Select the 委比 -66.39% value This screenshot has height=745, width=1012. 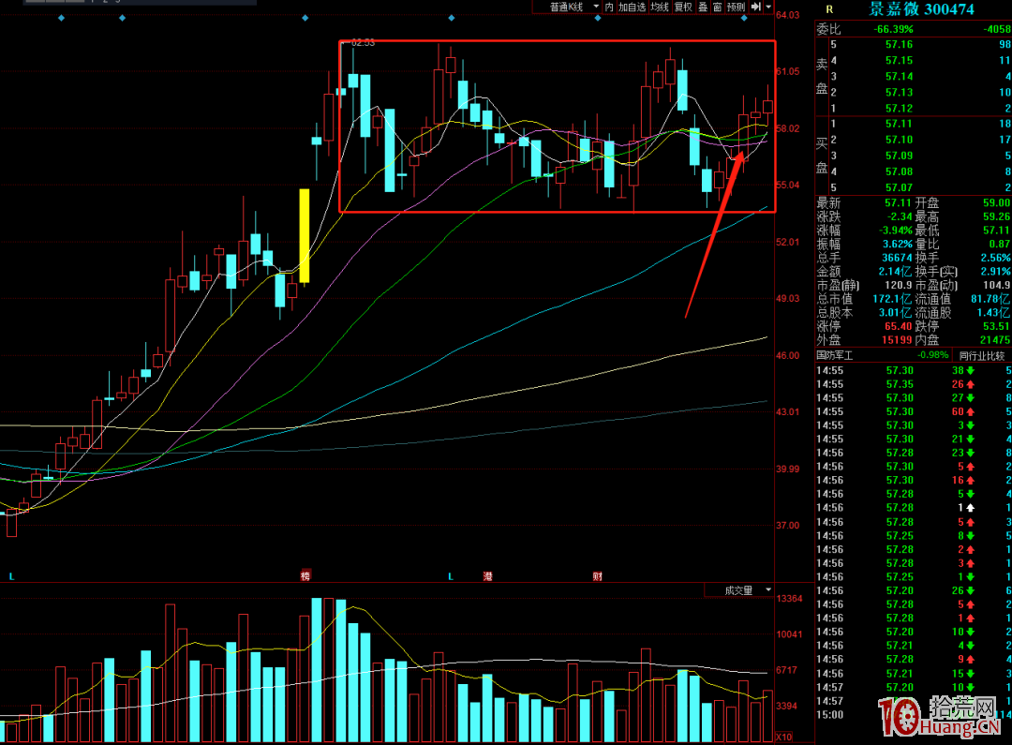[x=893, y=29]
